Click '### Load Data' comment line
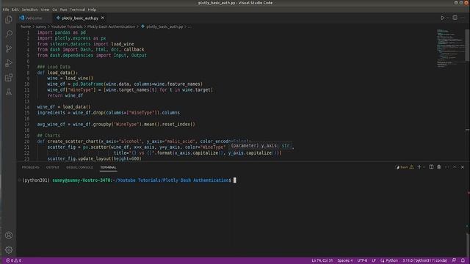470x264 pixels. click(54, 67)
